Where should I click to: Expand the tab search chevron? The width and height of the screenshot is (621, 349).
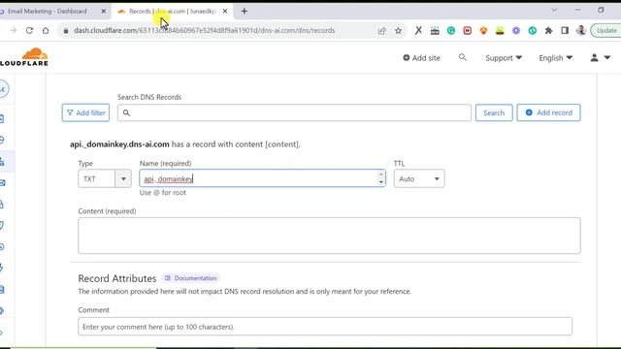(x=554, y=11)
